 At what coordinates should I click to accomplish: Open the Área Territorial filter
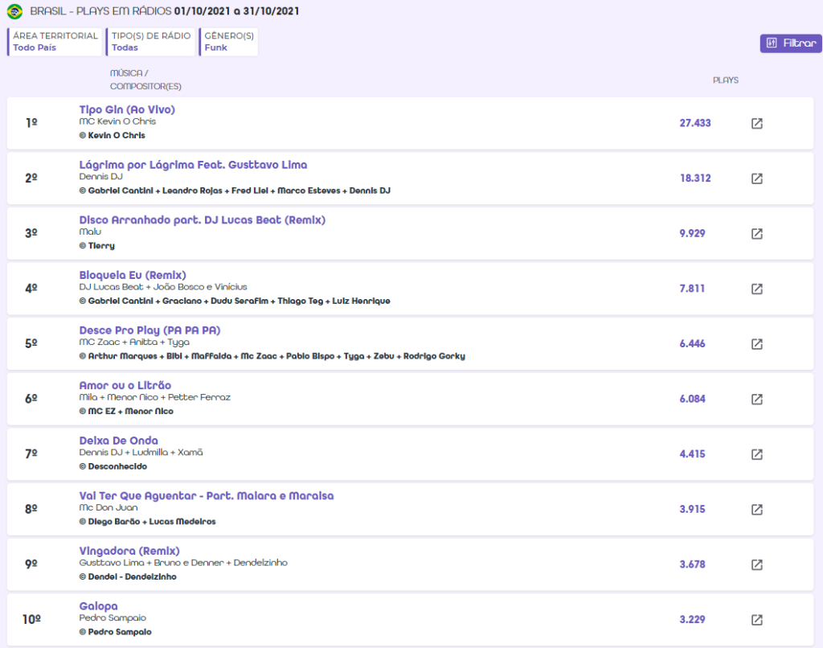pyautogui.click(x=55, y=42)
